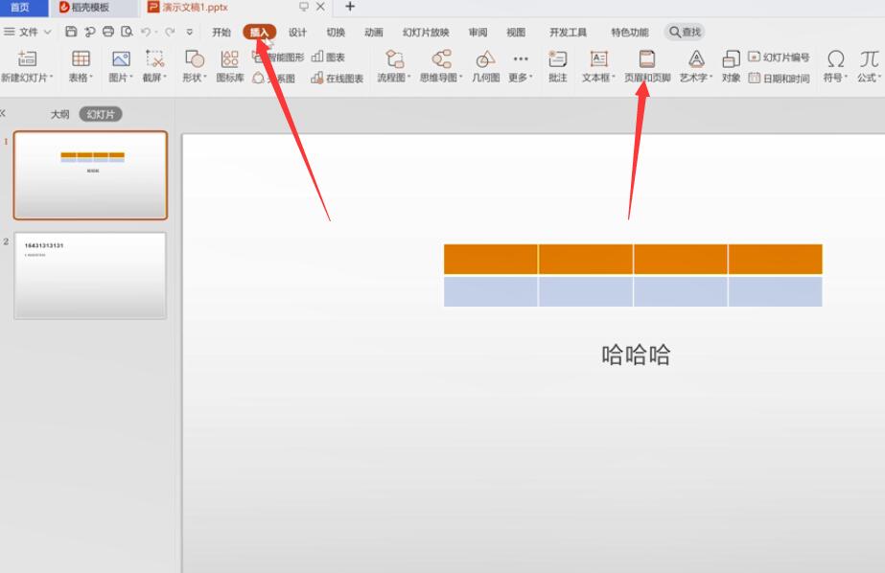Click the Search (查找) box
Viewport: 885px width, 573px height.
click(x=685, y=33)
